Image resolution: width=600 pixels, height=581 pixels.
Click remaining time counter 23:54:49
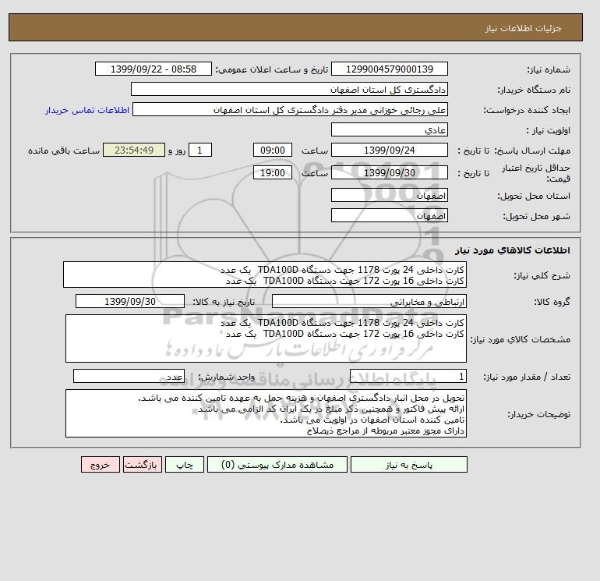[134, 151]
